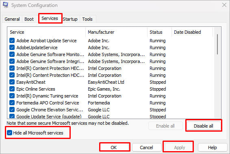Screen dimensions: 230x154
Task: Toggle Hide all Microsoft services checkbox
Action: [x=9, y=133]
